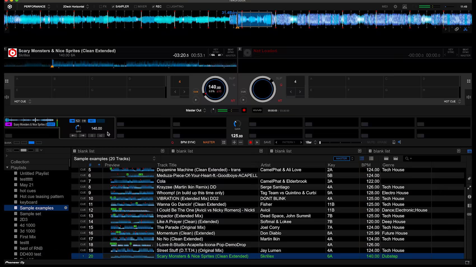476x267 pixels.
Task: Open the 2Deck Horizontal layout dropdown
Action: [x=76, y=6]
